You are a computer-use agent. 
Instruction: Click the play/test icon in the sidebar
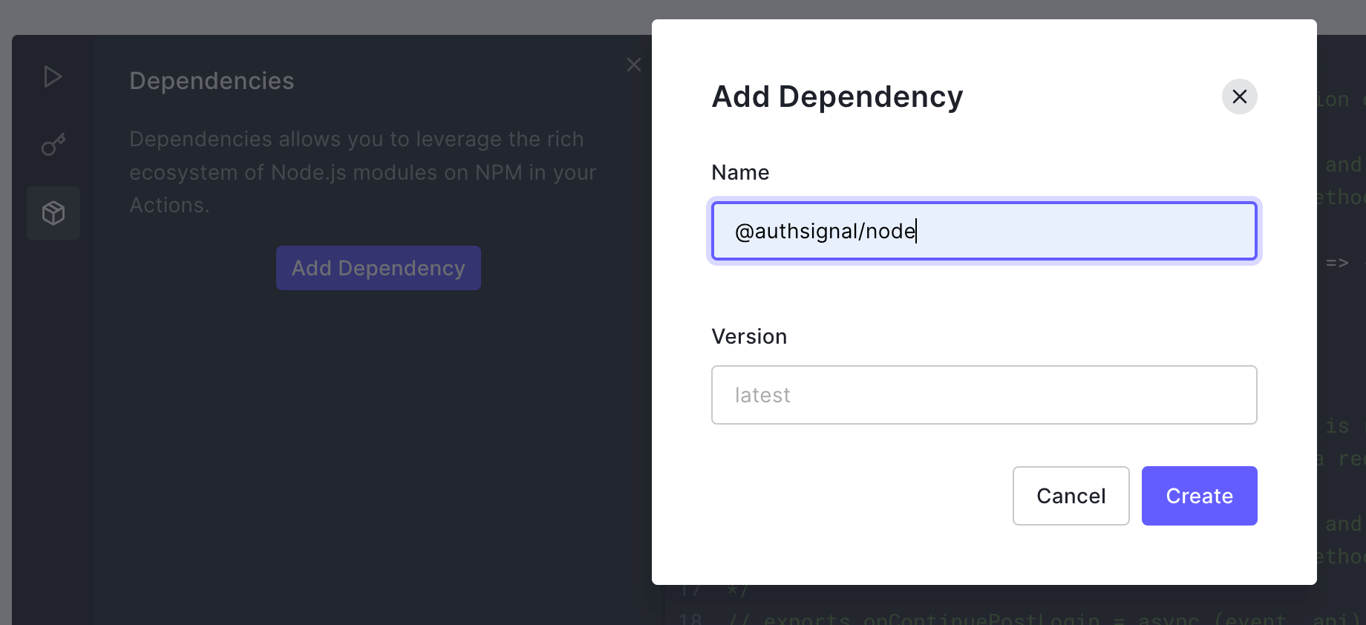pos(53,76)
